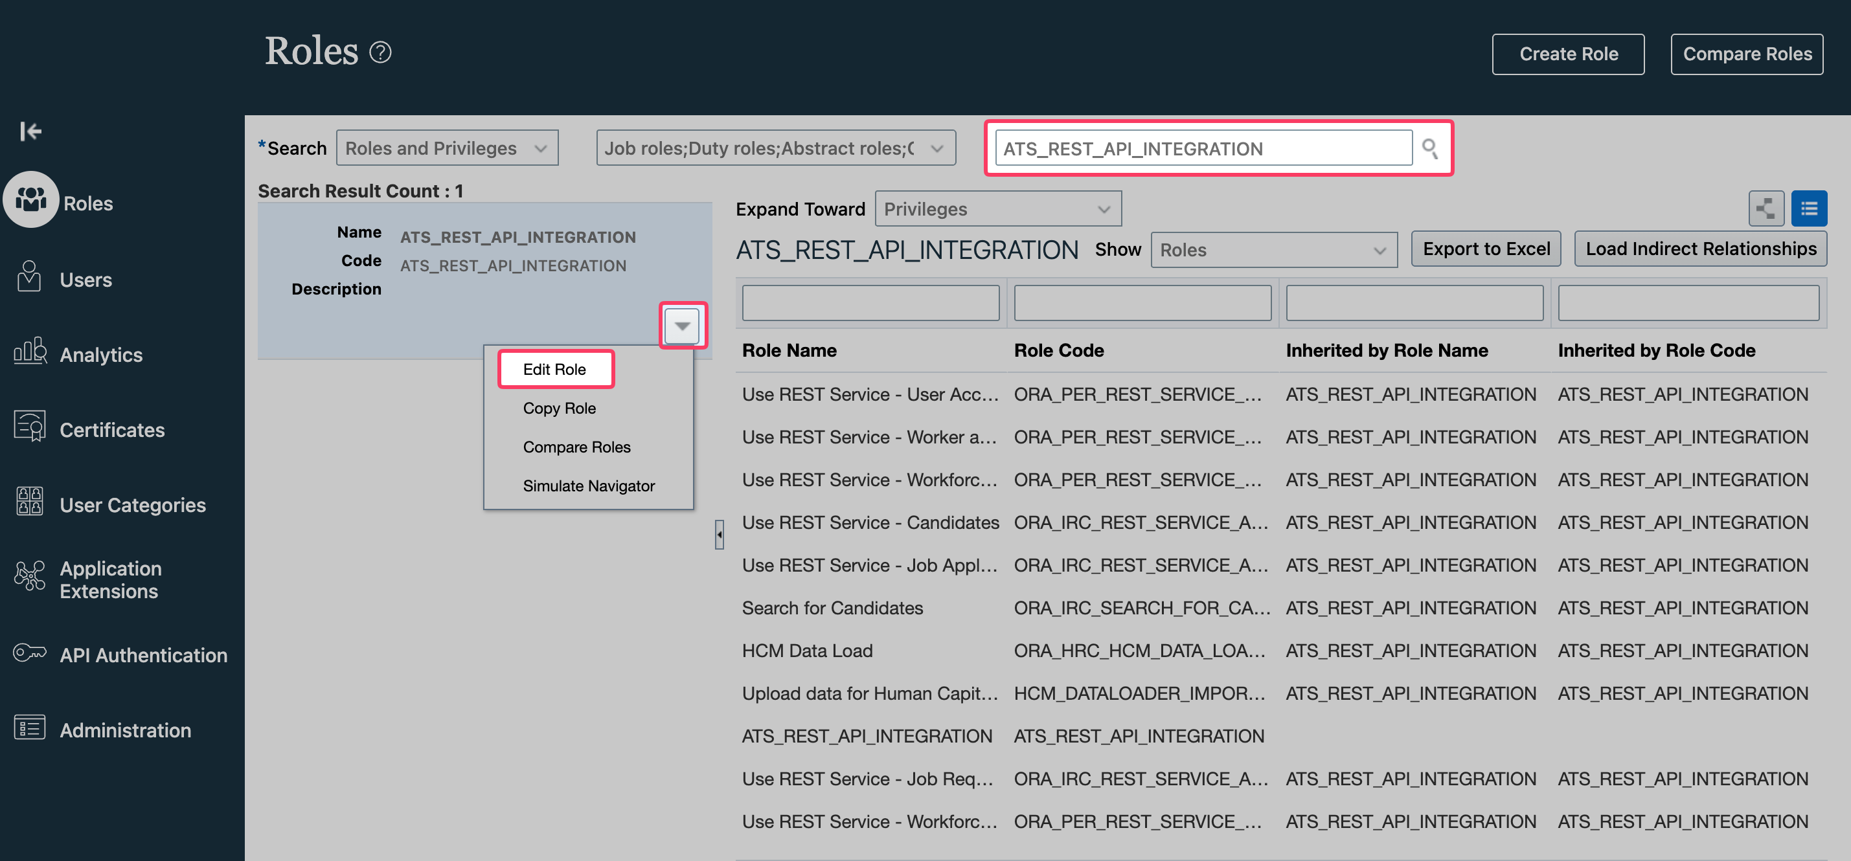1851x861 pixels.
Task: Focus the Inherited by Role Code filter field
Action: [1688, 303]
